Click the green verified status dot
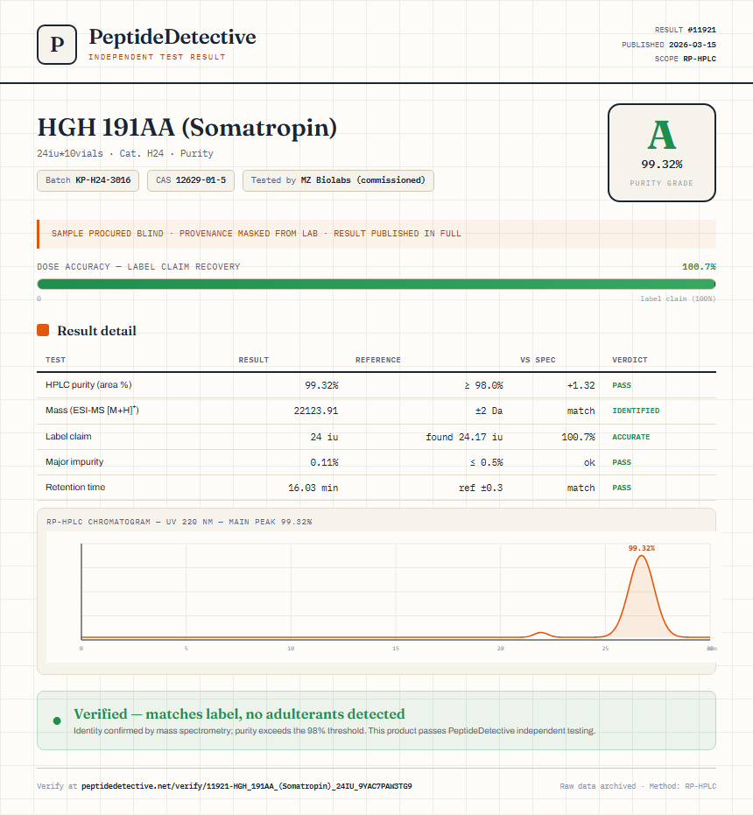753x815 pixels. 57,720
